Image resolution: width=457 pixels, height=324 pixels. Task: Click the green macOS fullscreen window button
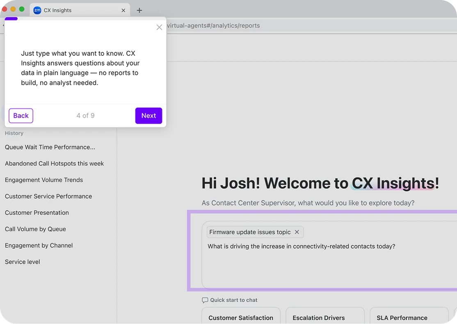pyautogui.click(x=22, y=9)
